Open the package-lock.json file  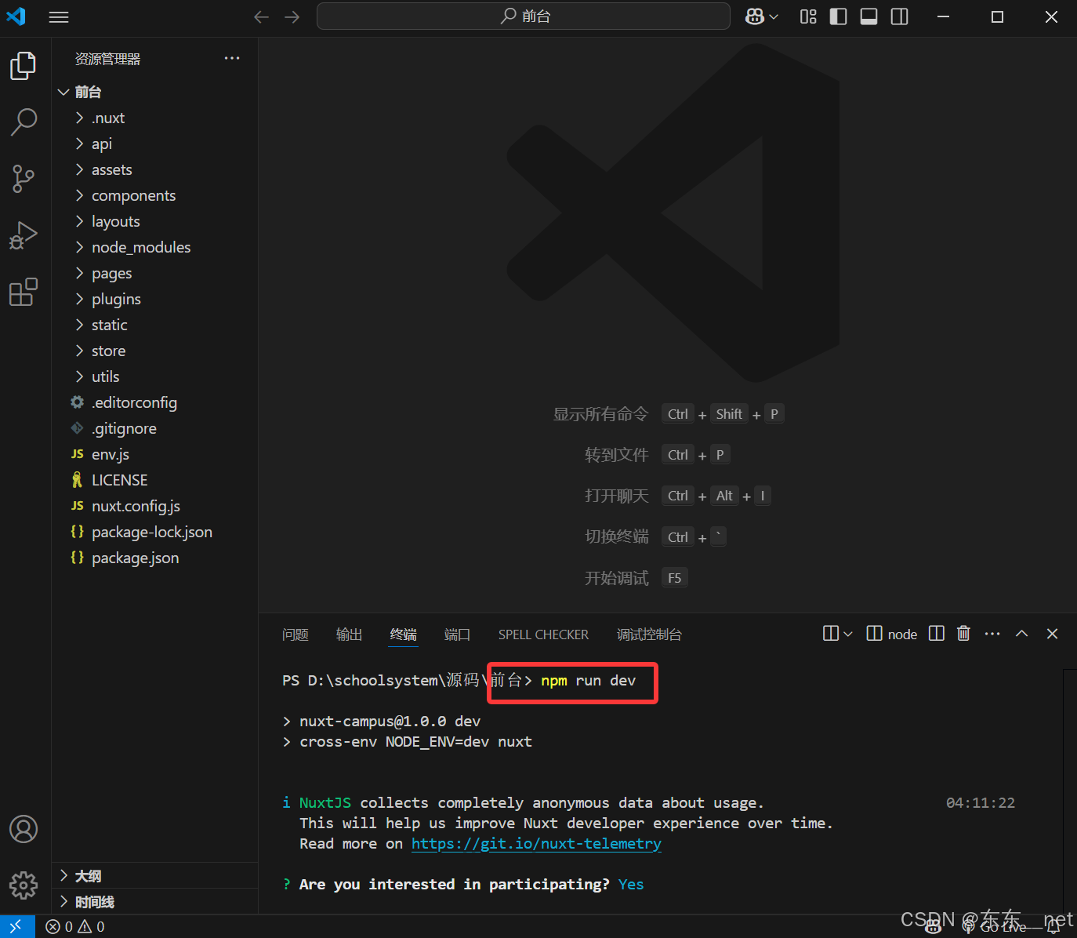pyautogui.click(x=155, y=532)
